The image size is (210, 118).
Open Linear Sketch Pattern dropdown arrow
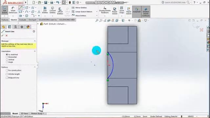click(x=97, y=12)
